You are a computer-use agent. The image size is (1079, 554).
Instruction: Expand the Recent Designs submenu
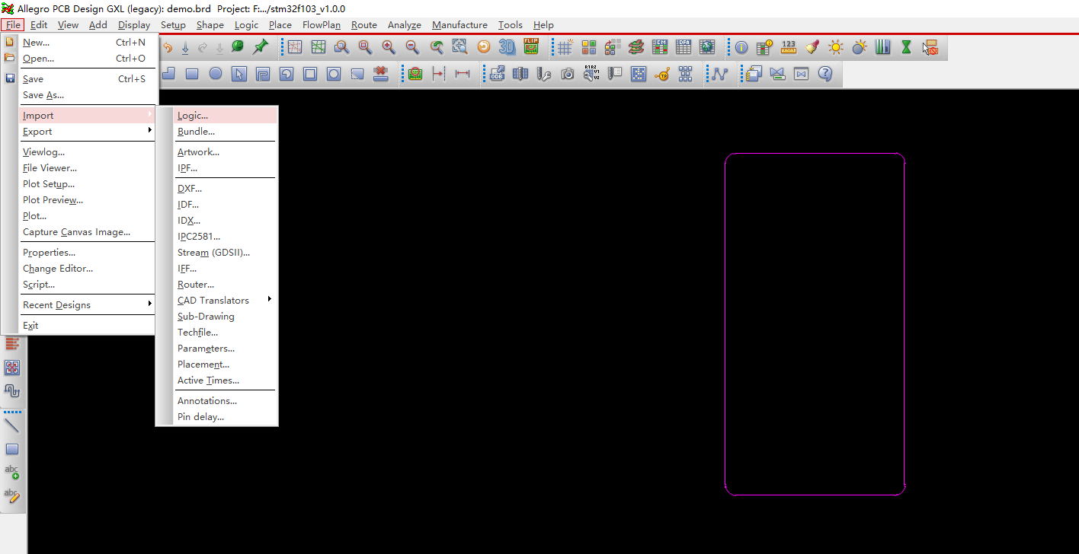tap(87, 305)
